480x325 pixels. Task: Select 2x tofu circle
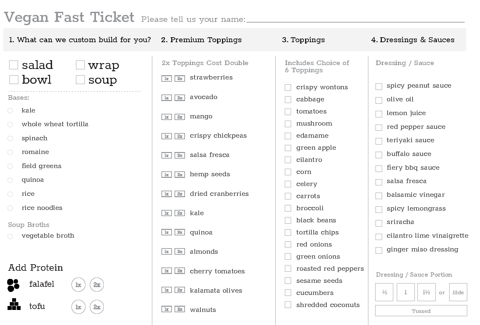97,307
